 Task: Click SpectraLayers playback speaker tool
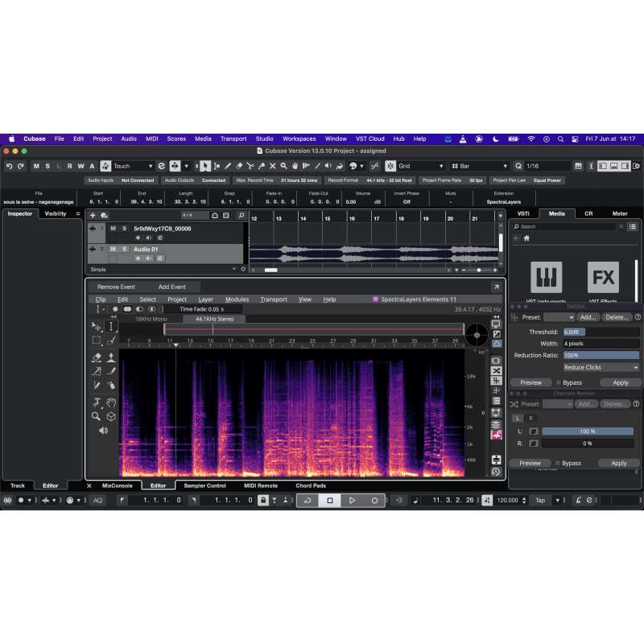(104, 431)
